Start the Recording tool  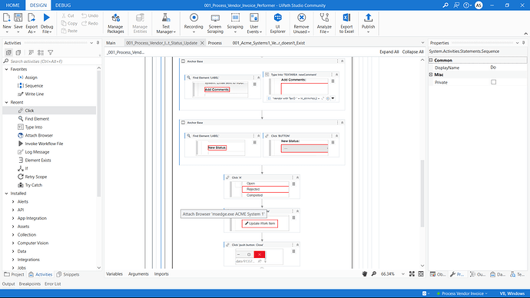(194, 23)
